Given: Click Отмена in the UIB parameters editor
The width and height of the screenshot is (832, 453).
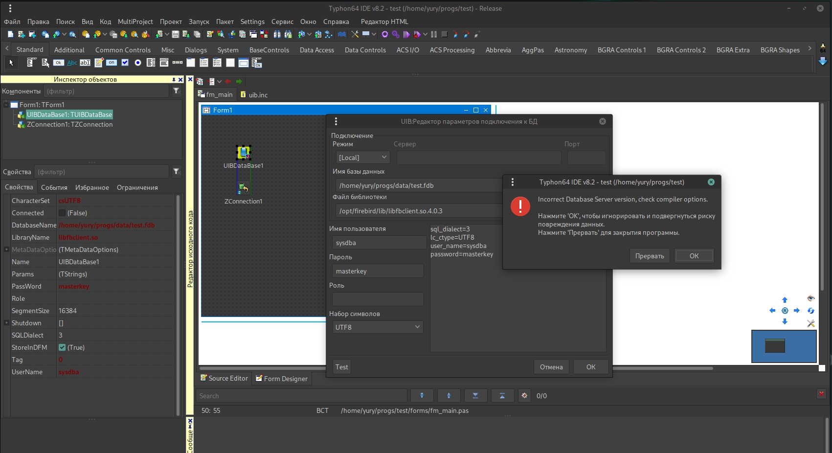Looking at the screenshot, I should point(551,367).
